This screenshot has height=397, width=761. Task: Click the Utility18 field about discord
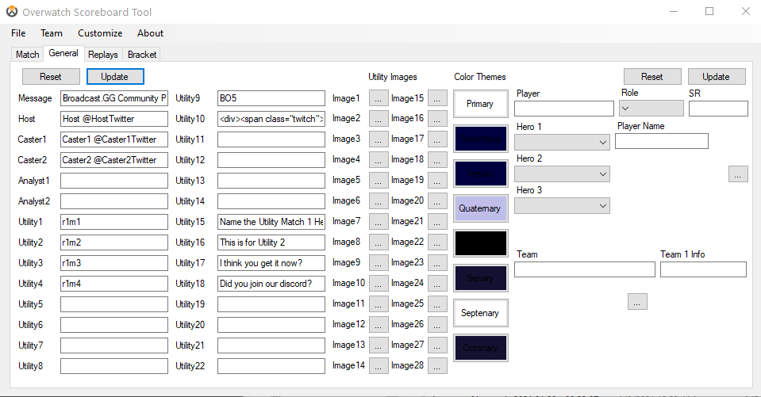(x=271, y=284)
